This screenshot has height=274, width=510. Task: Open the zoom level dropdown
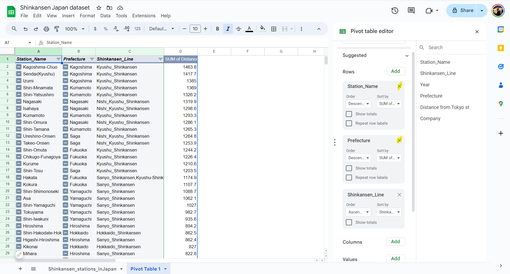(75, 29)
